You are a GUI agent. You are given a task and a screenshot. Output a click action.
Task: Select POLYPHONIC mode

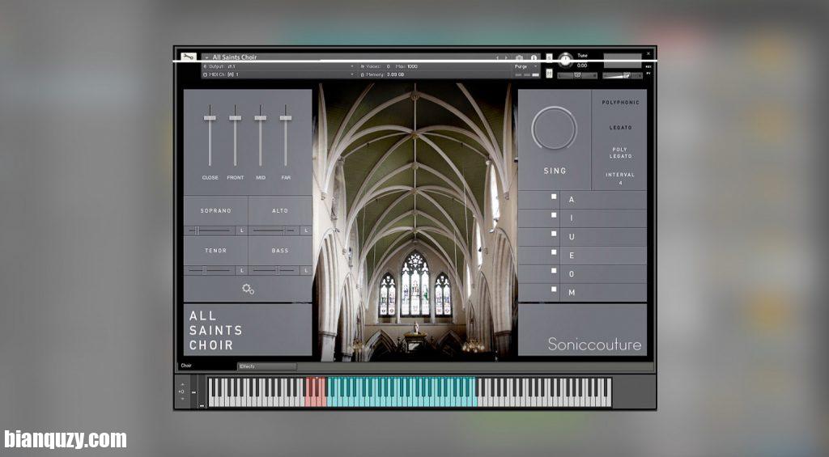pos(620,103)
